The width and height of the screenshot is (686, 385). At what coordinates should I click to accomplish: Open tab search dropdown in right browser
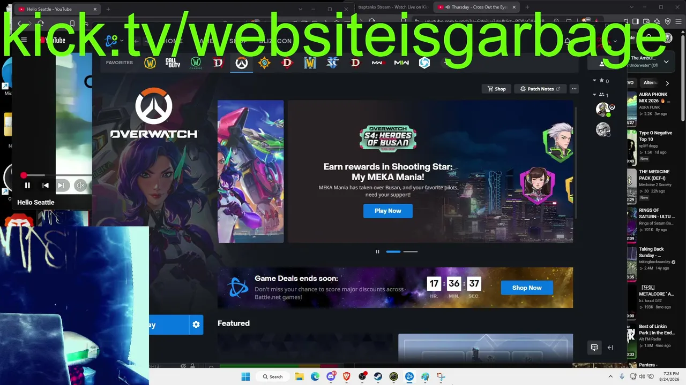click(632, 7)
